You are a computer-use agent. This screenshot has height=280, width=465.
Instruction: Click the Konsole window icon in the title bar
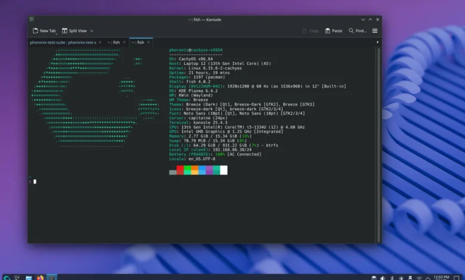[x=32, y=20]
